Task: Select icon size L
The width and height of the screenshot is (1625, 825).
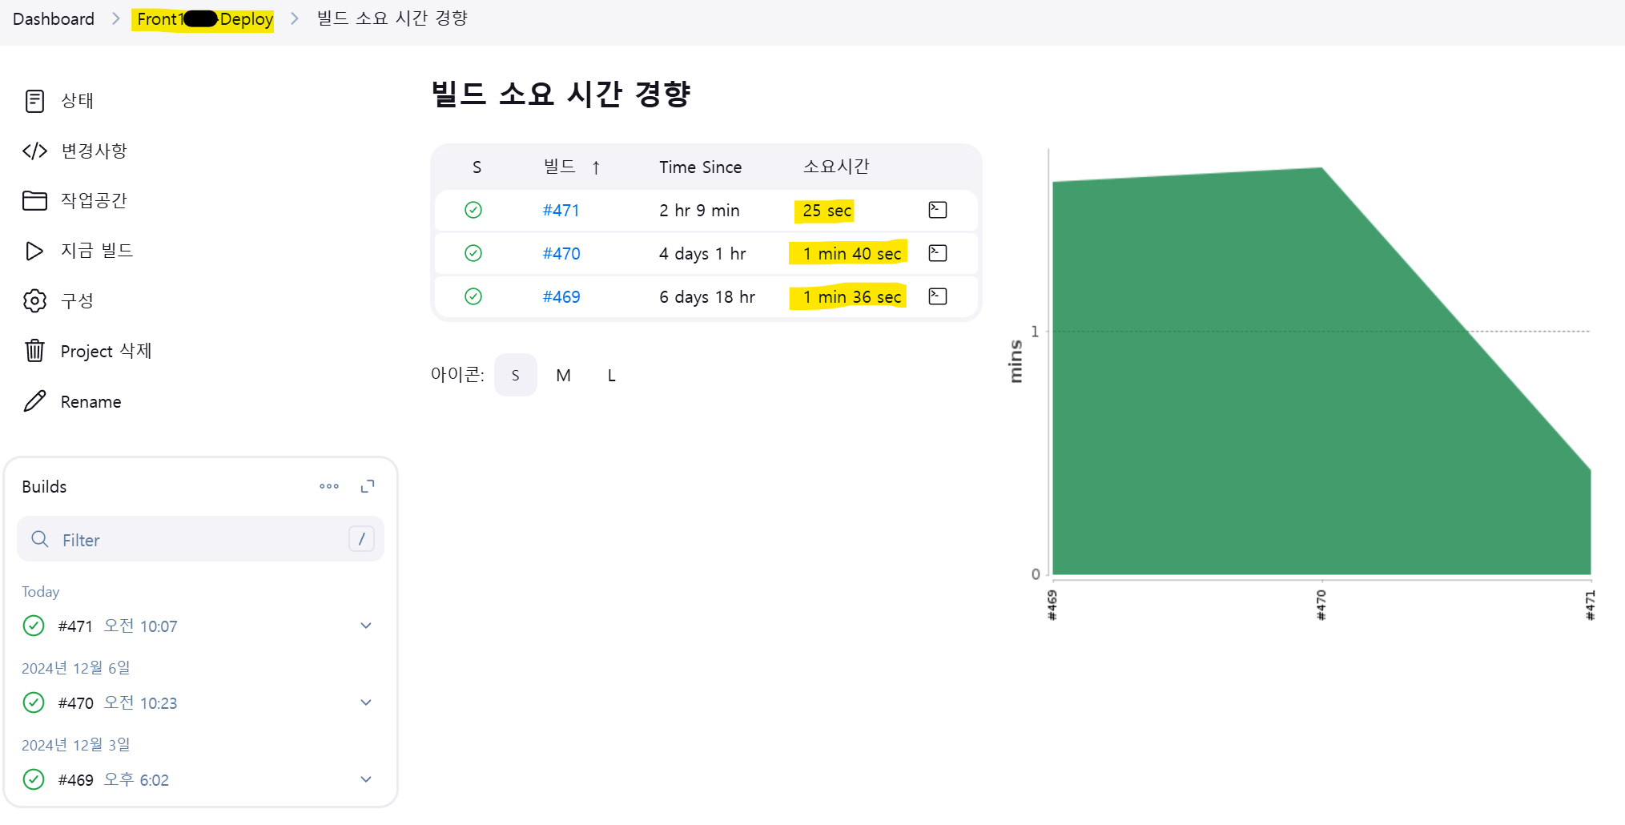Action: (612, 375)
